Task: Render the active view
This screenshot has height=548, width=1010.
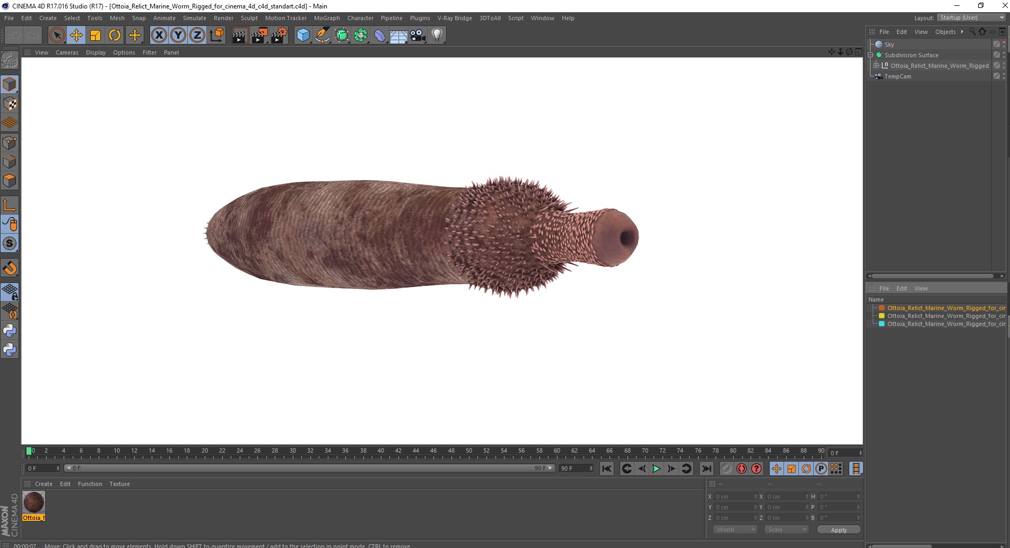Action: (240, 36)
